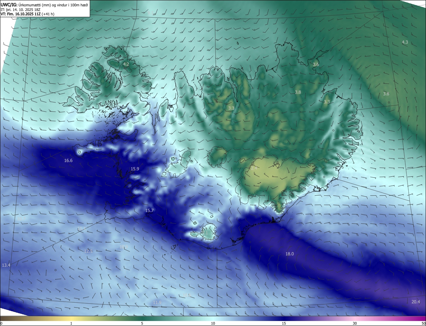Screen dimensions: 426x326
Task: Click the 3.8 value over the eastern sea
Action: (x=386, y=94)
